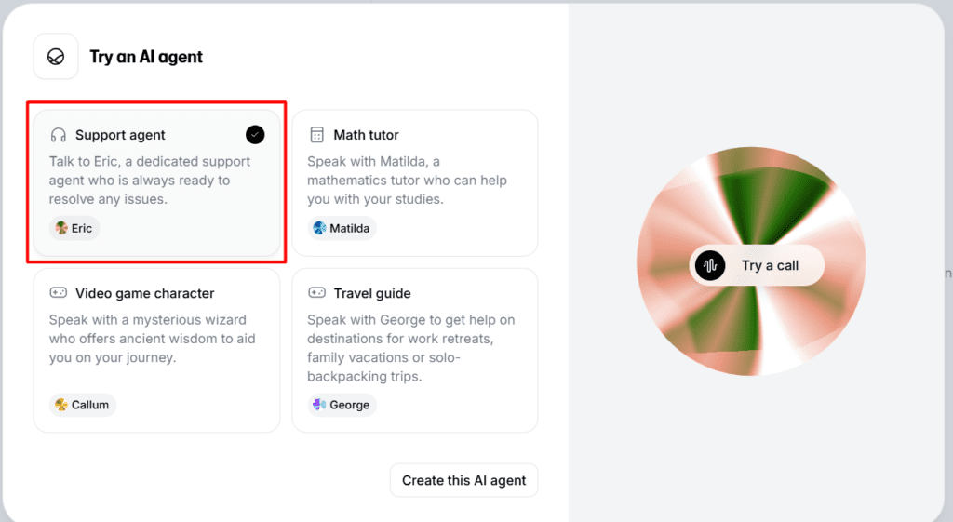Click the AI agent logo icon
The width and height of the screenshot is (953, 522).
click(56, 57)
